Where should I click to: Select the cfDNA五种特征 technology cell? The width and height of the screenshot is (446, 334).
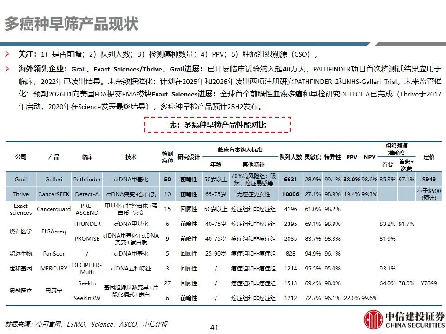[131, 269]
